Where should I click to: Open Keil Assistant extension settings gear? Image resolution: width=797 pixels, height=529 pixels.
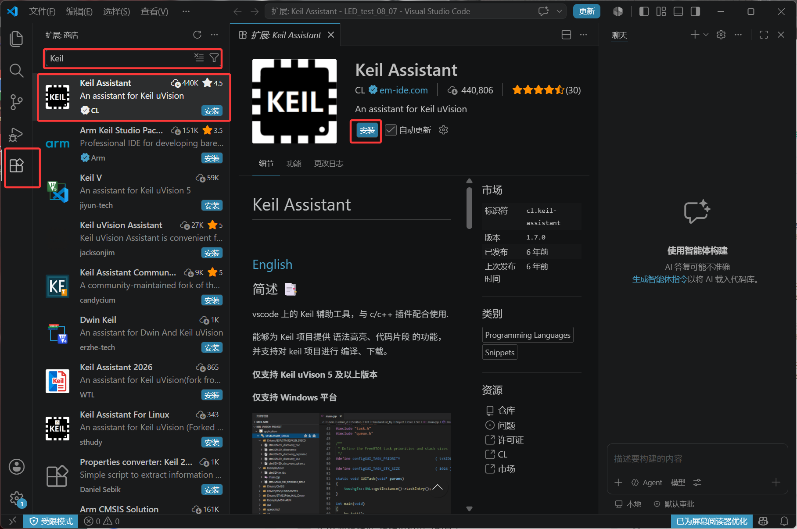[444, 130]
